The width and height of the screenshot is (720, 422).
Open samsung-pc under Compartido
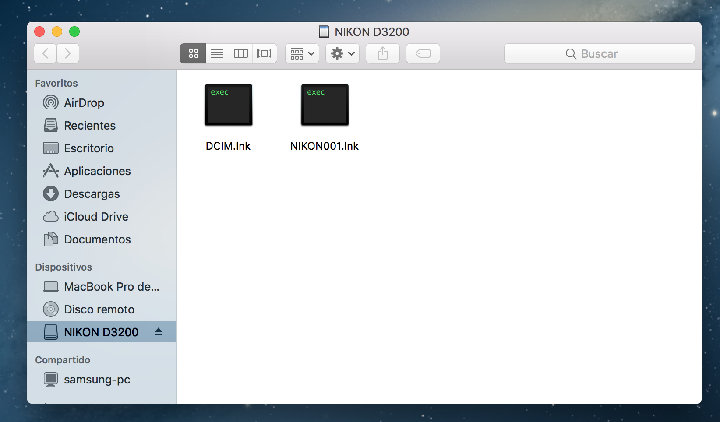(97, 380)
